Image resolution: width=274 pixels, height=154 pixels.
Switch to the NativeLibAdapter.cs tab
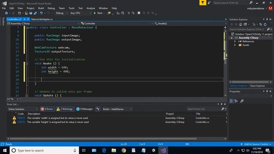[42, 19]
